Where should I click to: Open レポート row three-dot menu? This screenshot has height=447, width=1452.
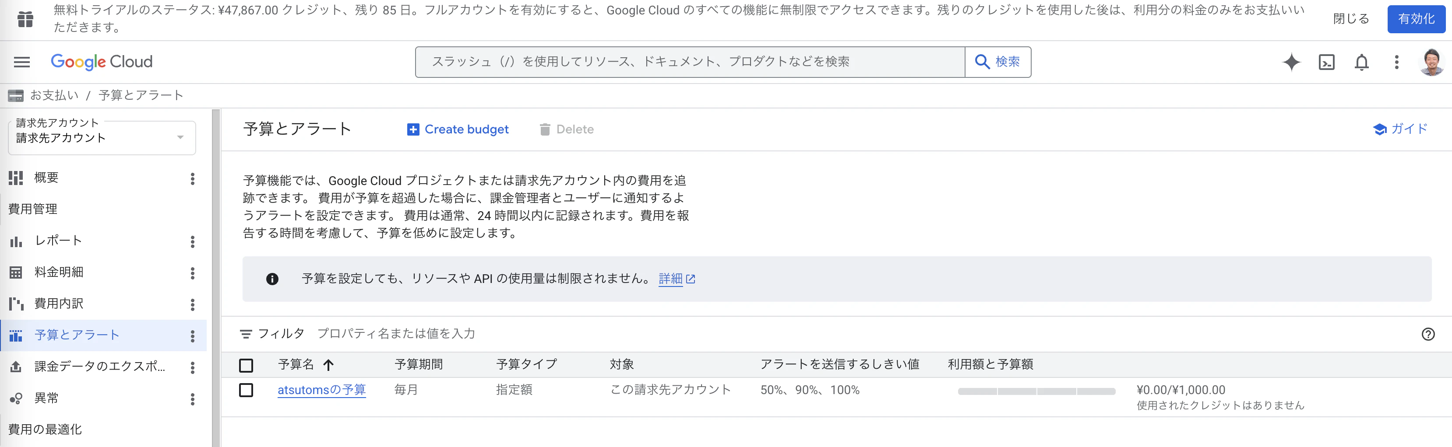click(x=193, y=241)
